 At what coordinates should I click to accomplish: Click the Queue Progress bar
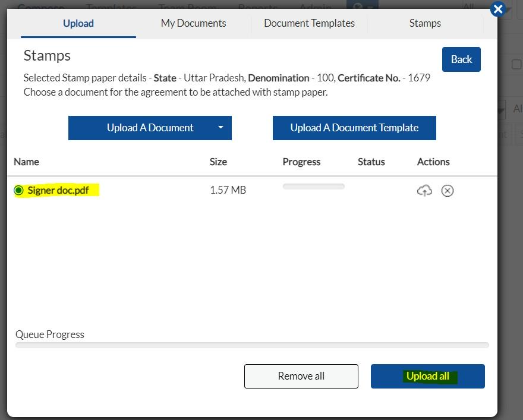(x=252, y=345)
